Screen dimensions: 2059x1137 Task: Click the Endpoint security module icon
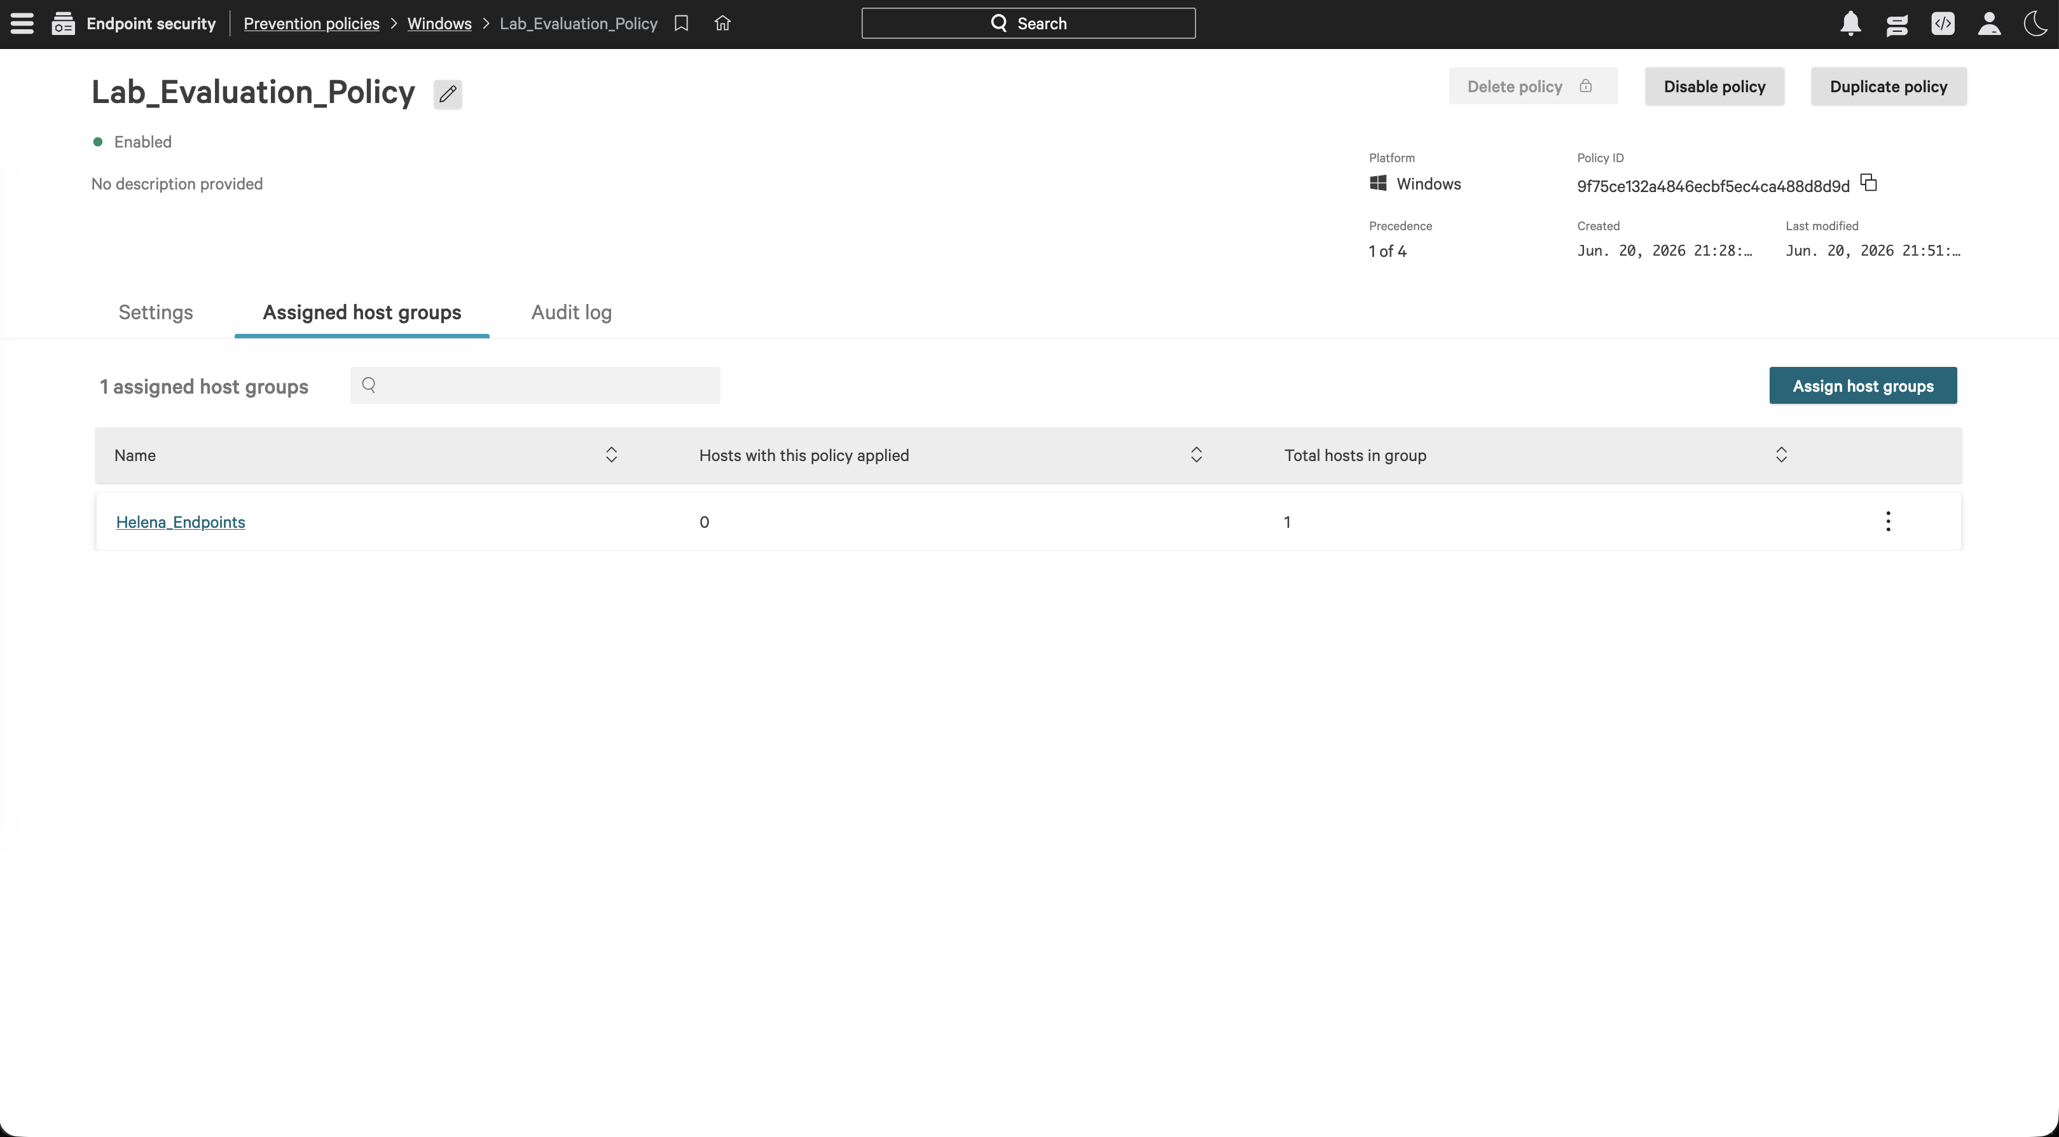point(63,24)
